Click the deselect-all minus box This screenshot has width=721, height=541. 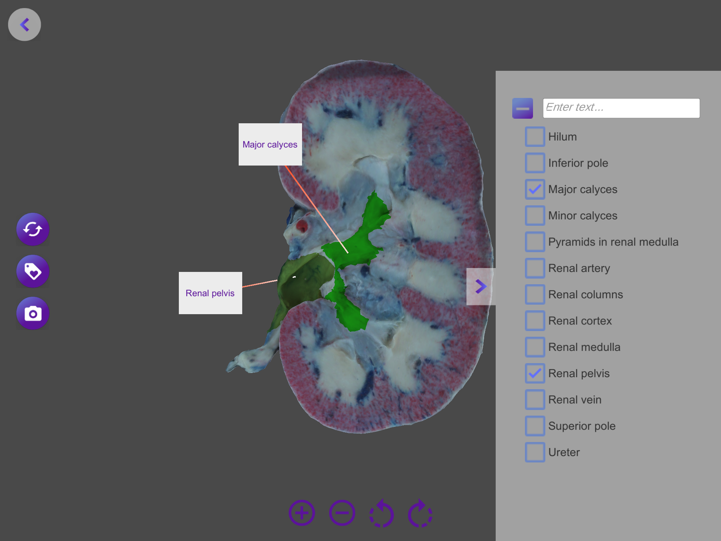(522, 108)
